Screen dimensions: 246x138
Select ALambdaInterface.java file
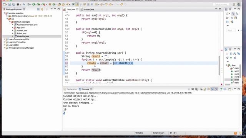coord(27,25)
